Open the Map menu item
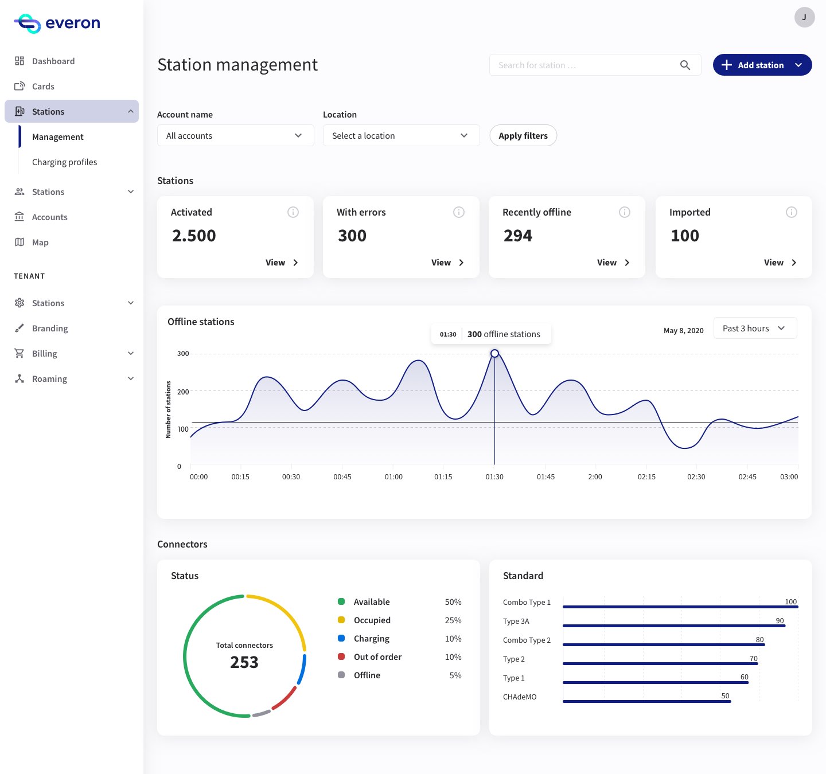This screenshot has width=826, height=774. tap(40, 242)
